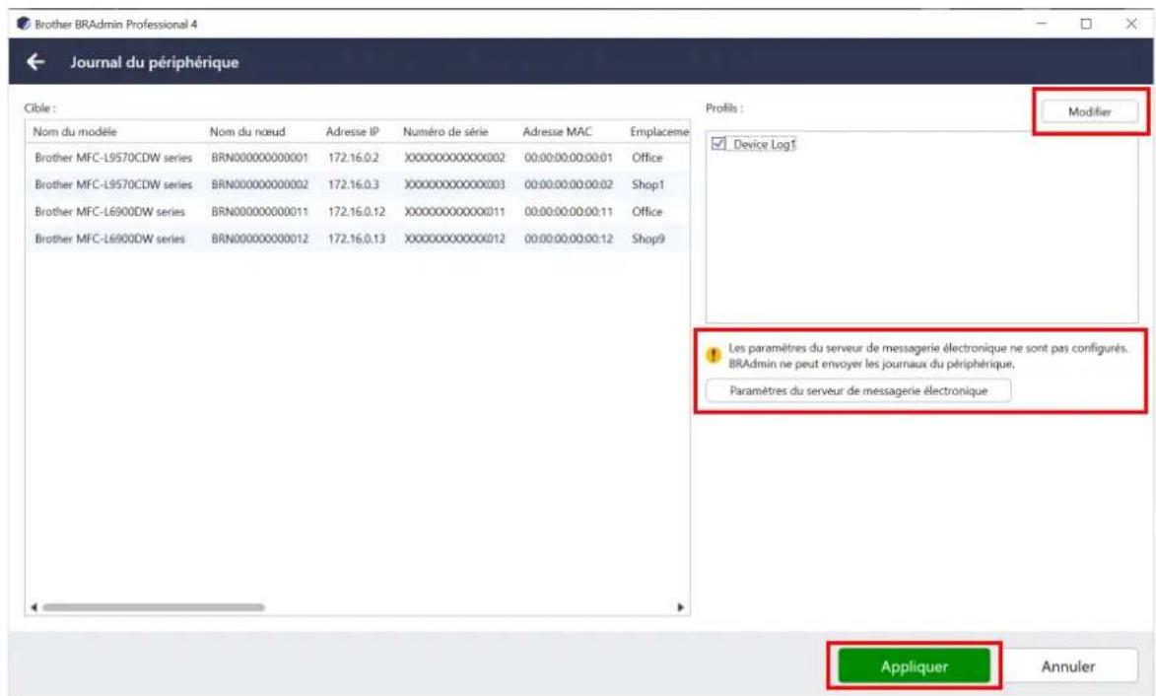Image resolution: width=1156 pixels, height=696 pixels.
Task: Click MAC address 00:00:00:00:00:11
Action: 569,212
